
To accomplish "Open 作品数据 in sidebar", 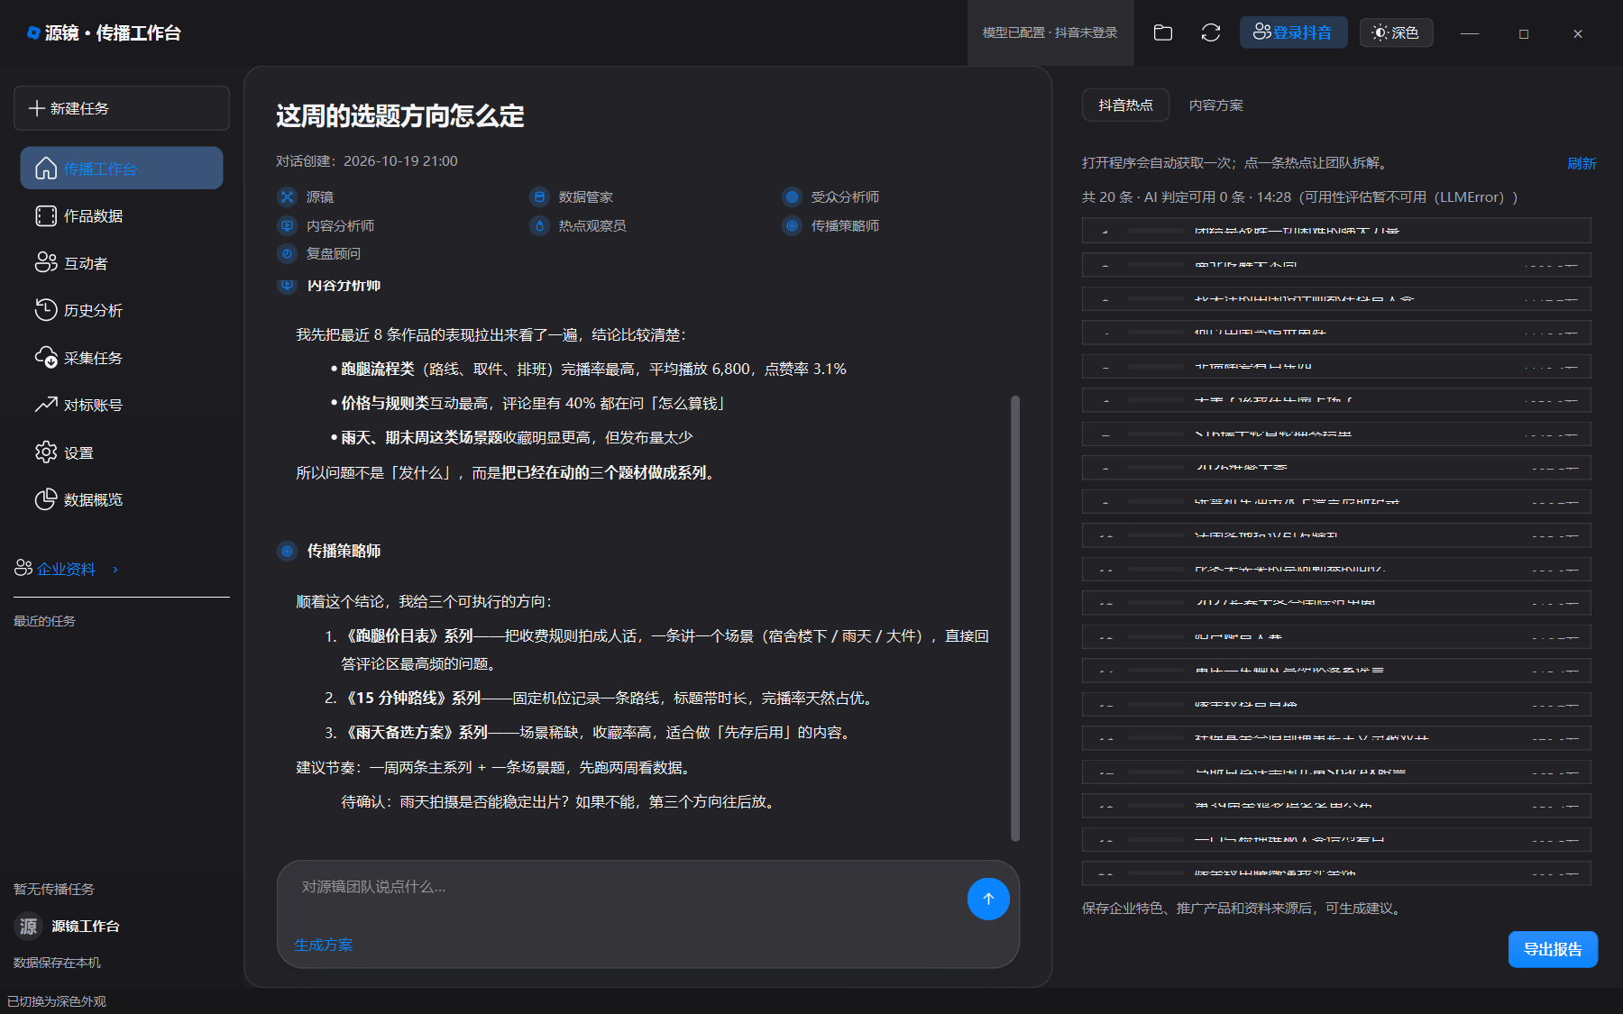I will coord(122,215).
